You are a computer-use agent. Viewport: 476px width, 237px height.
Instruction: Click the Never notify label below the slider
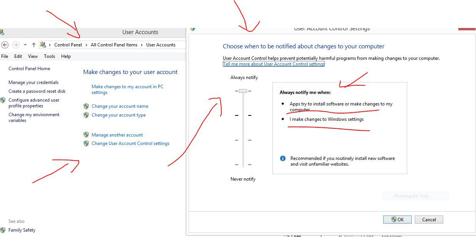click(243, 179)
